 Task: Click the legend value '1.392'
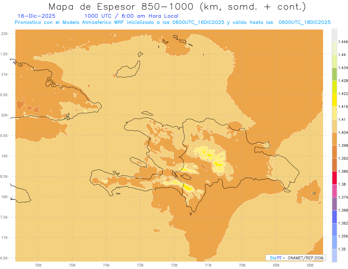coord(343,158)
